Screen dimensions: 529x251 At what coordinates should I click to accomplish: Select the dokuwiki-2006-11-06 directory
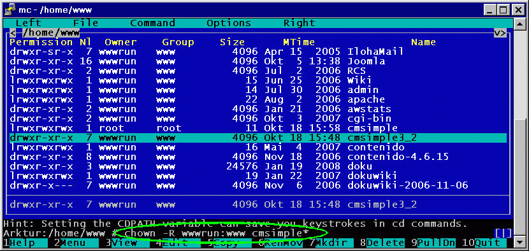pos(257,185)
